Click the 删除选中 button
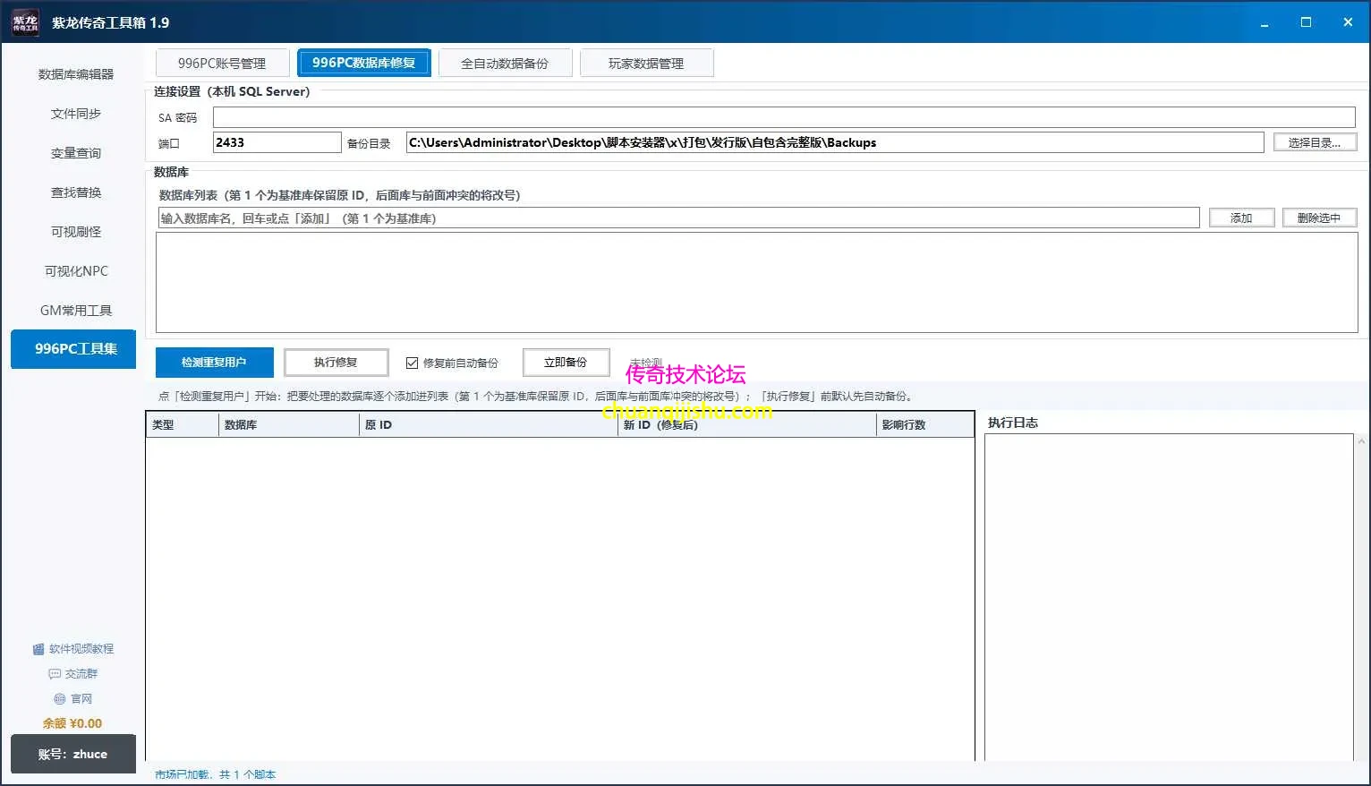The width and height of the screenshot is (1371, 786). click(1319, 218)
